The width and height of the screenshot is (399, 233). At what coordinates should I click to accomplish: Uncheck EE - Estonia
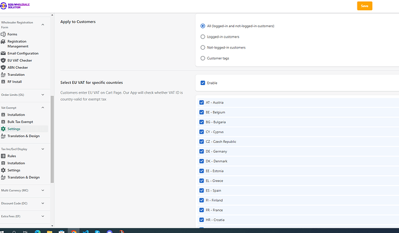[202, 171]
